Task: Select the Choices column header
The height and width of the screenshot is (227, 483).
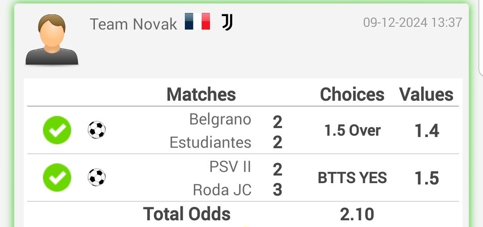Action: (352, 94)
